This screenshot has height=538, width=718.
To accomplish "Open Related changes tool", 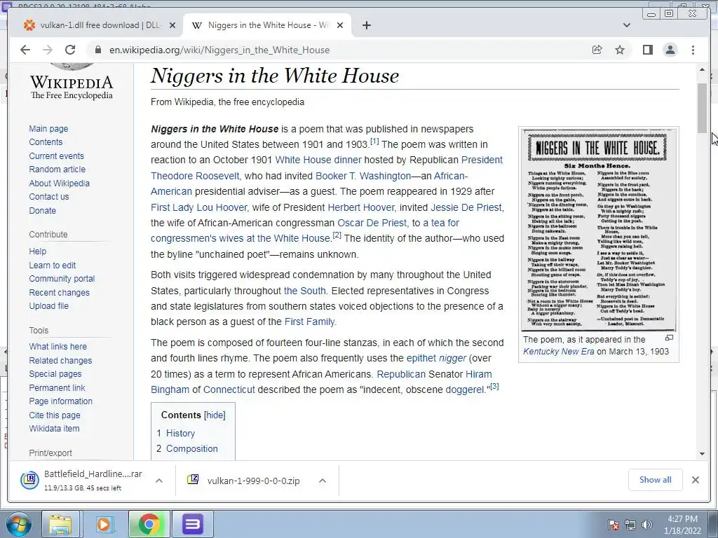I will pyautogui.click(x=60, y=361).
